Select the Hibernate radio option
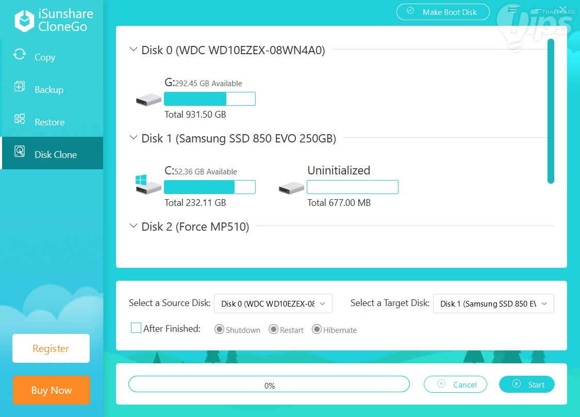The height and width of the screenshot is (417, 580). pos(317,329)
